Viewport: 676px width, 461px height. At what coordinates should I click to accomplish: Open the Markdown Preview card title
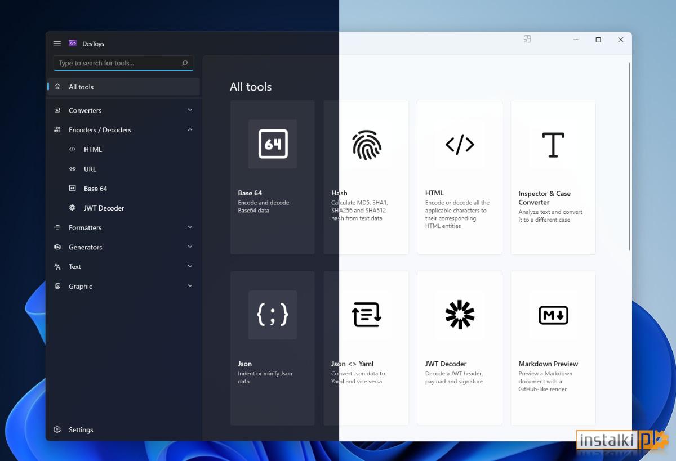coord(548,364)
